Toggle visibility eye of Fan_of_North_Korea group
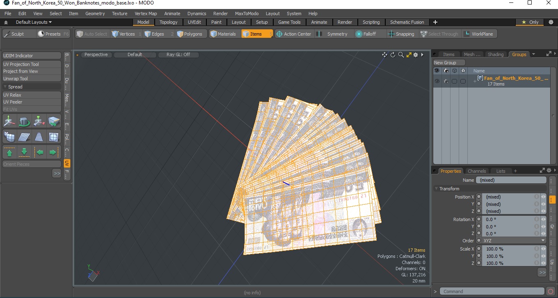 pyautogui.click(x=437, y=81)
